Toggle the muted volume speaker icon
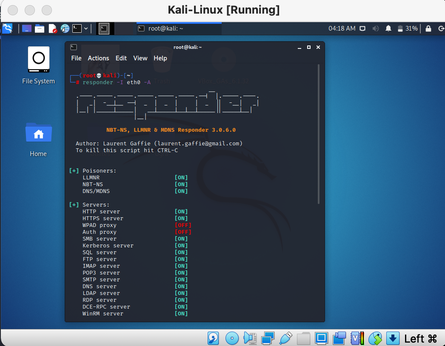Image resolution: width=445 pixels, height=346 pixels. click(376, 28)
